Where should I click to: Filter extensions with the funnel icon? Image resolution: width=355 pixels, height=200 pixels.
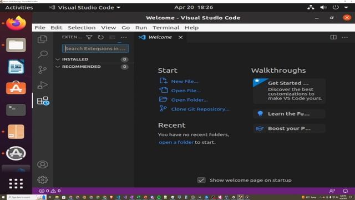[89, 37]
